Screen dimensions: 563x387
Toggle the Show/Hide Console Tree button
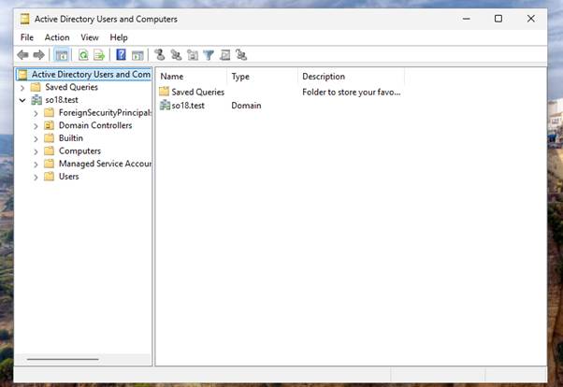(62, 55)
